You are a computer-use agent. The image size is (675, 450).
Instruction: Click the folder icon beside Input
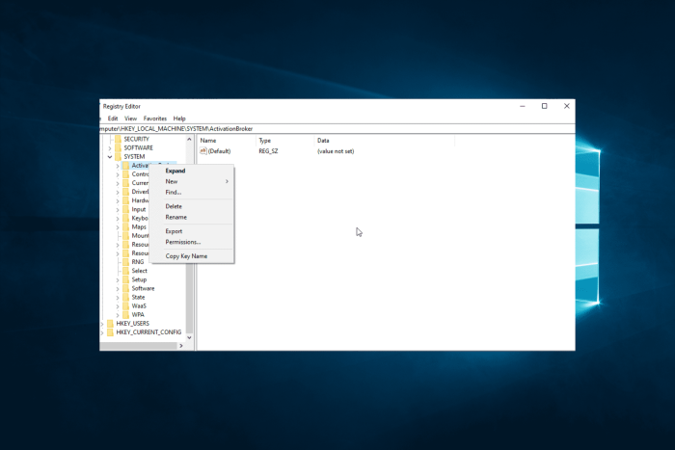click(125, 209)
